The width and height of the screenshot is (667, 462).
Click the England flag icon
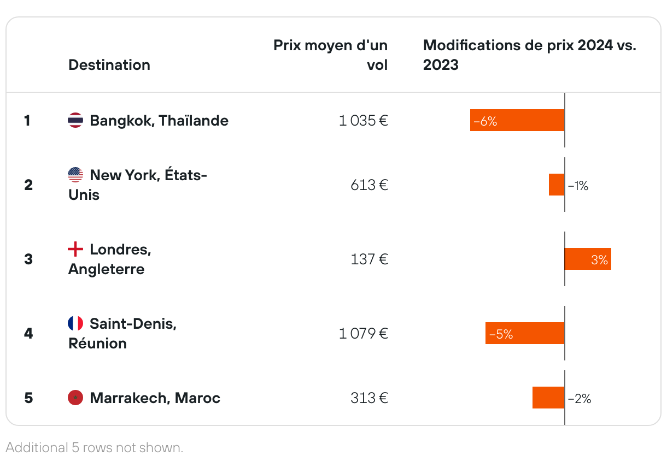(x=75, y=249)
